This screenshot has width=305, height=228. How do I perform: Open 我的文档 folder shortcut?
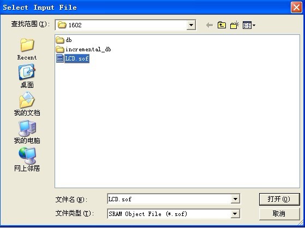[27, 104]
